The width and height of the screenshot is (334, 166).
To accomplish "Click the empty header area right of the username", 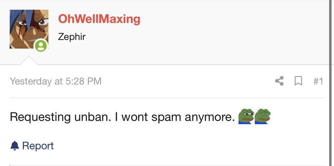I will [234, 27].
